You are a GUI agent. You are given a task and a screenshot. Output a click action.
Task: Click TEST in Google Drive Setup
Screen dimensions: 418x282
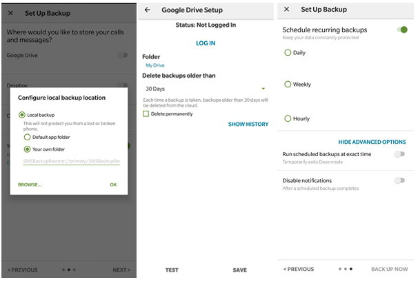coord(172,270)
